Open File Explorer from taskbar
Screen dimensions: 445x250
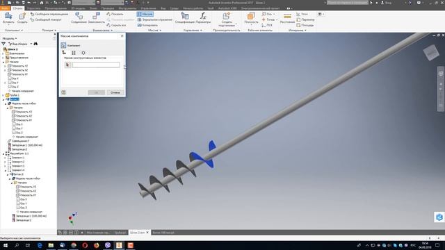51,245
